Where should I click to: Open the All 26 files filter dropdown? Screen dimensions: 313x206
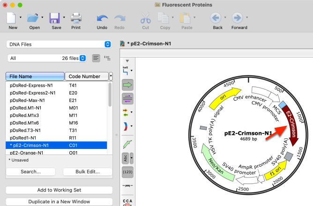47,58
